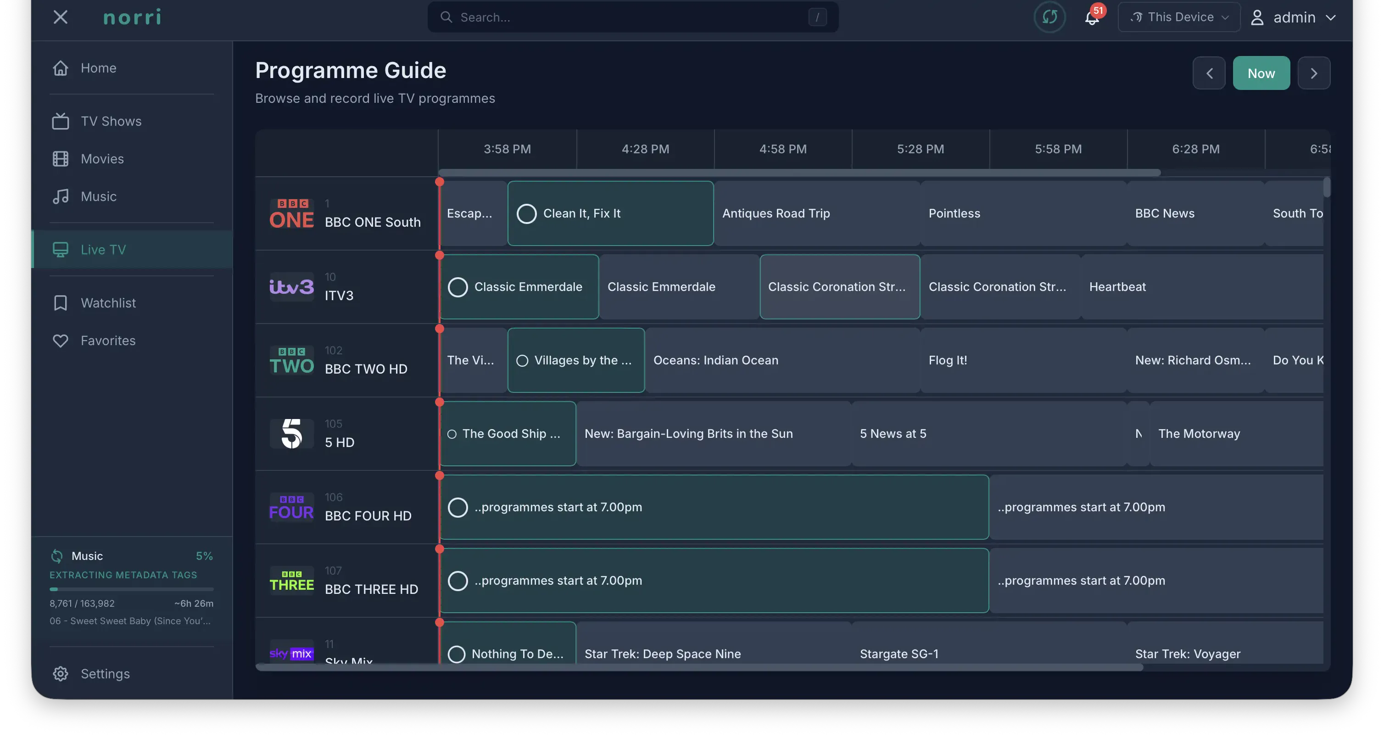Click BBC ONE South channel logo
Image resolution: width=1384 pixels, height=738 pixels.
(291, 213)
